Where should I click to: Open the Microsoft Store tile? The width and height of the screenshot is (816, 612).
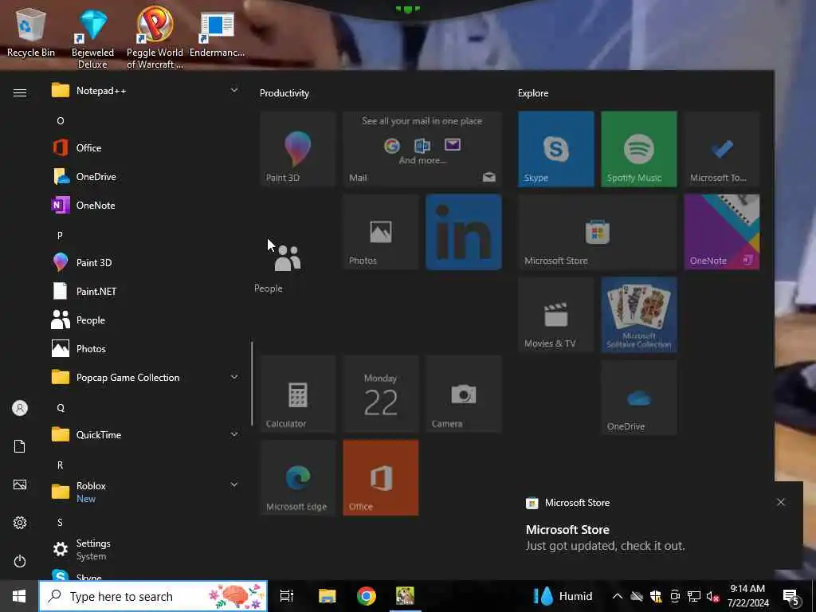[598, 232]
